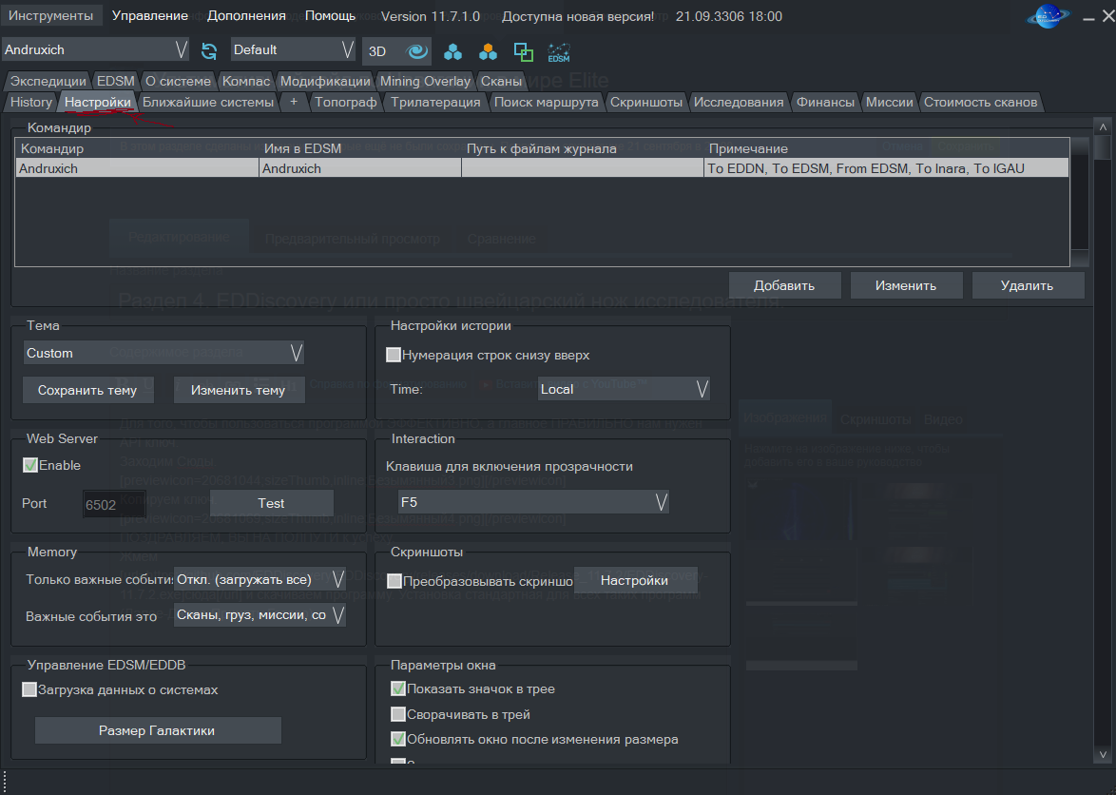
Task: Switch to the History tab
Action: coord(30,102)
